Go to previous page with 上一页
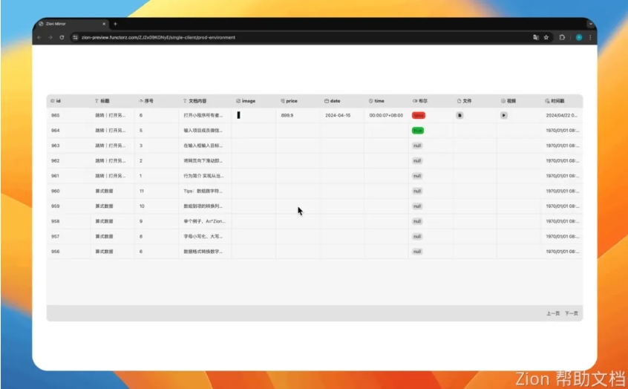The image size is (628, 389). coord(552,314)
